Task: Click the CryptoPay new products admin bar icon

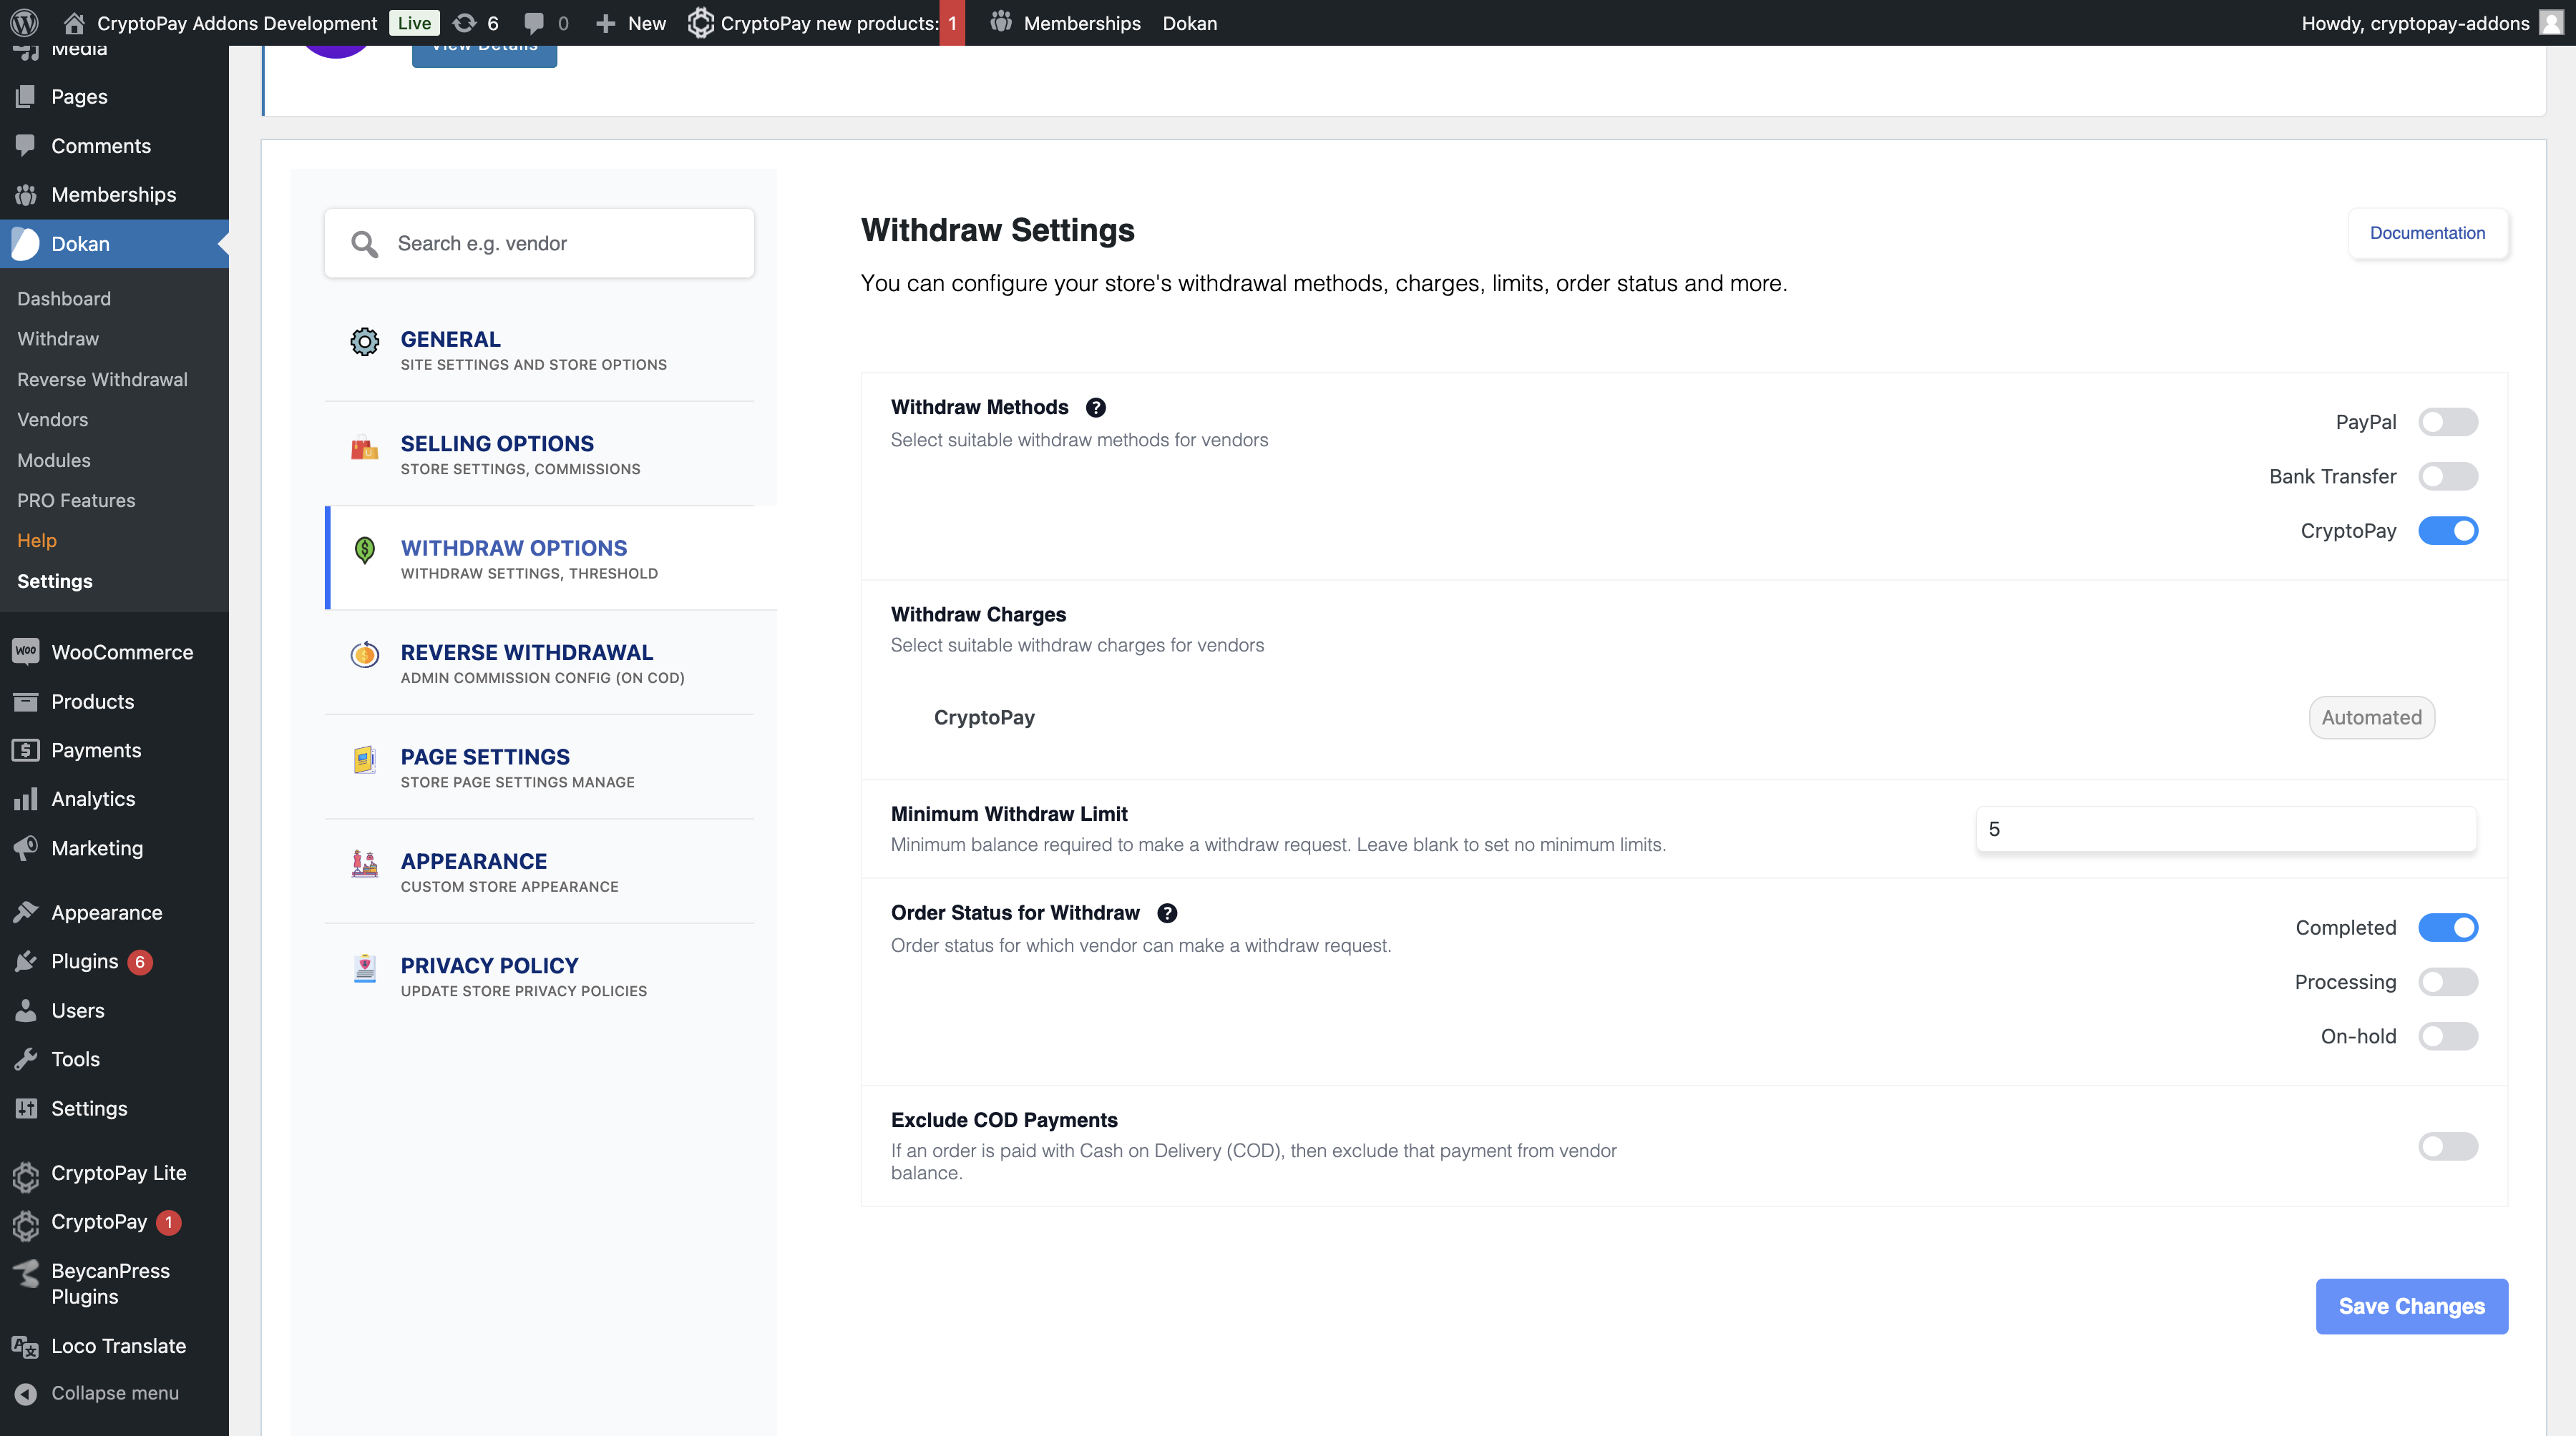Action: tap(701, 22)
